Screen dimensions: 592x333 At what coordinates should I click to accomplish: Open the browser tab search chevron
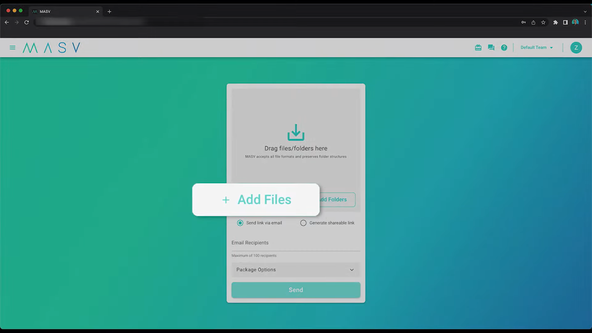pyautogui.click(x=585, y=11)
